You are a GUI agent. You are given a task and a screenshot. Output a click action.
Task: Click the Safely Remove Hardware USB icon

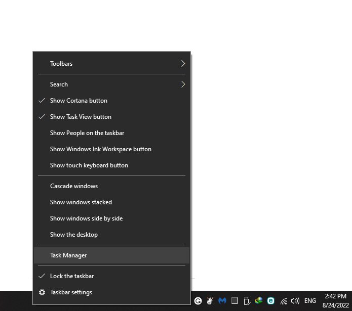tap(247, 301)
